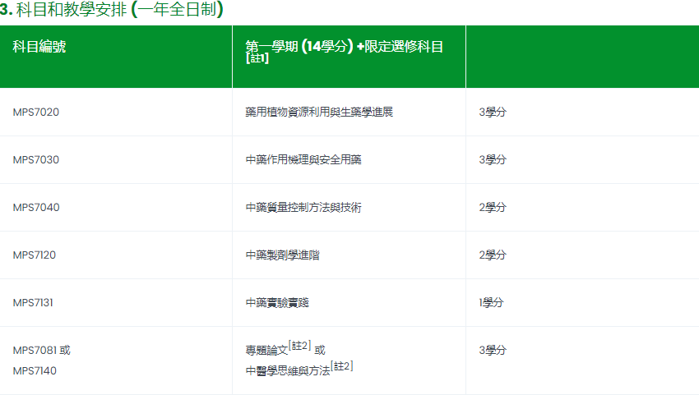This screenshot has width=699, height=395.
Task: Select the MPS7040 course code
Action: point(36,207)
